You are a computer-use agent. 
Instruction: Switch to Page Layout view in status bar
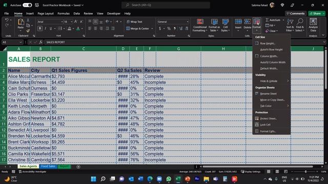pos(277,172)
